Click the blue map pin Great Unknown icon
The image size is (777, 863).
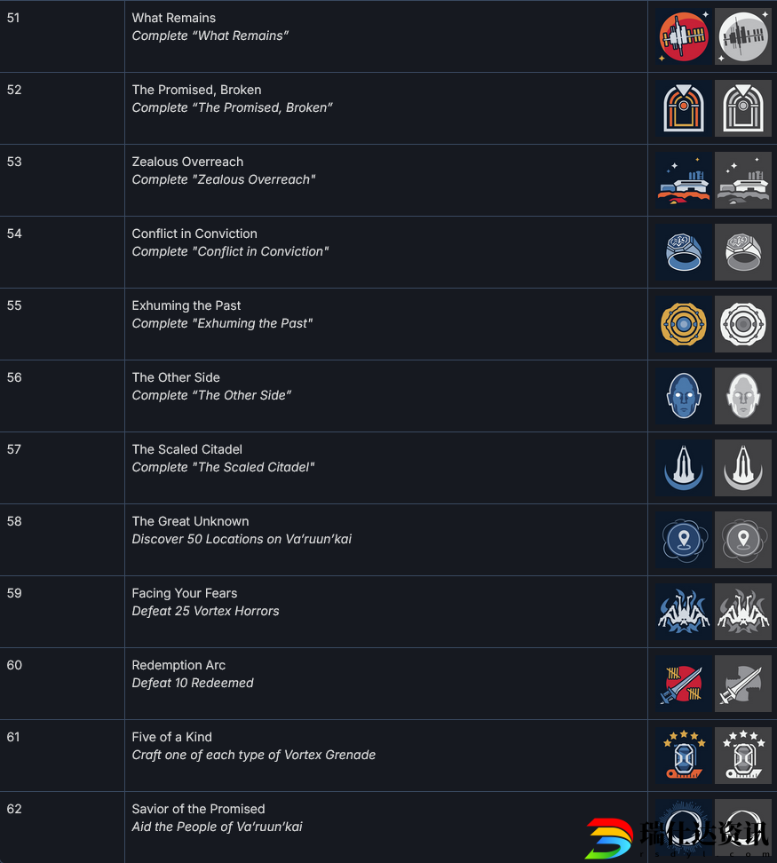684,540
